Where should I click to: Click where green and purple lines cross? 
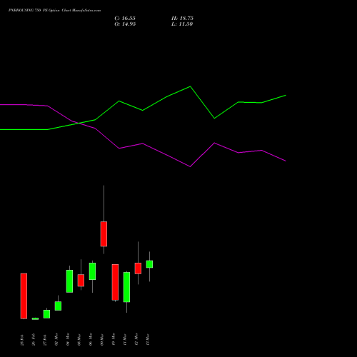tap(79, 123)
